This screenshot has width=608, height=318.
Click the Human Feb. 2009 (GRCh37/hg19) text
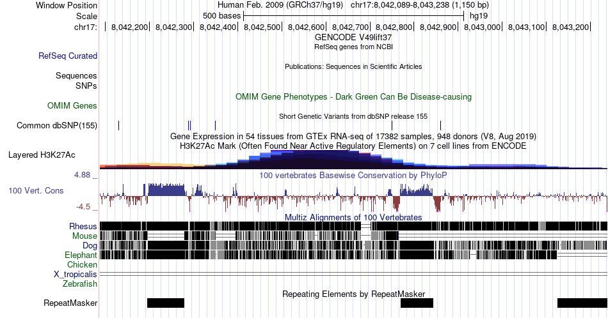click(x=280, y=5)
